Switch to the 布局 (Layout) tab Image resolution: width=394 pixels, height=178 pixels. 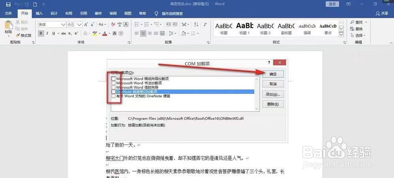coord(69,13)
